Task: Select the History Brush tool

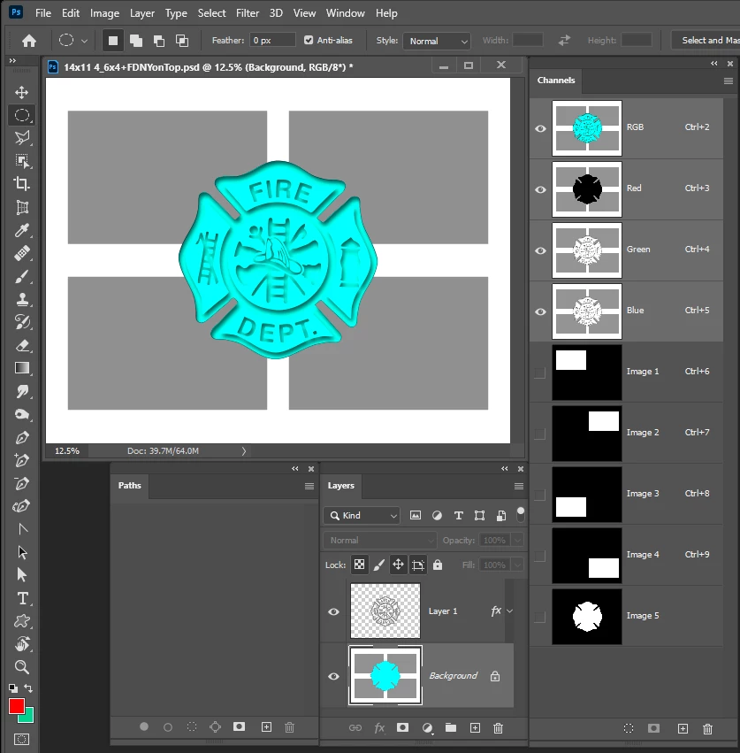Action: (x=21, y=322)
